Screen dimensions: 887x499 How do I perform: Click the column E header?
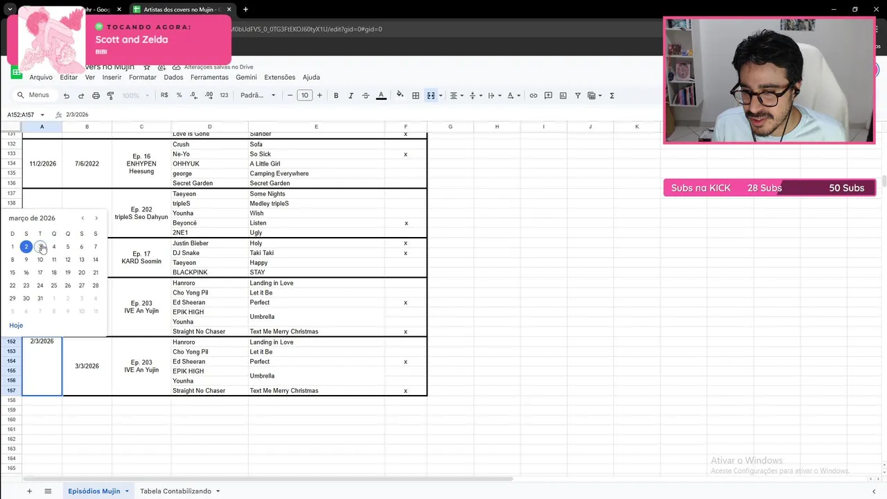coord(316,127)
